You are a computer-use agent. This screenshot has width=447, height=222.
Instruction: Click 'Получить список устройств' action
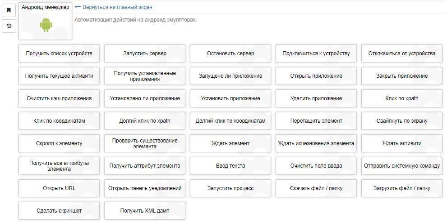click(59, 53)
